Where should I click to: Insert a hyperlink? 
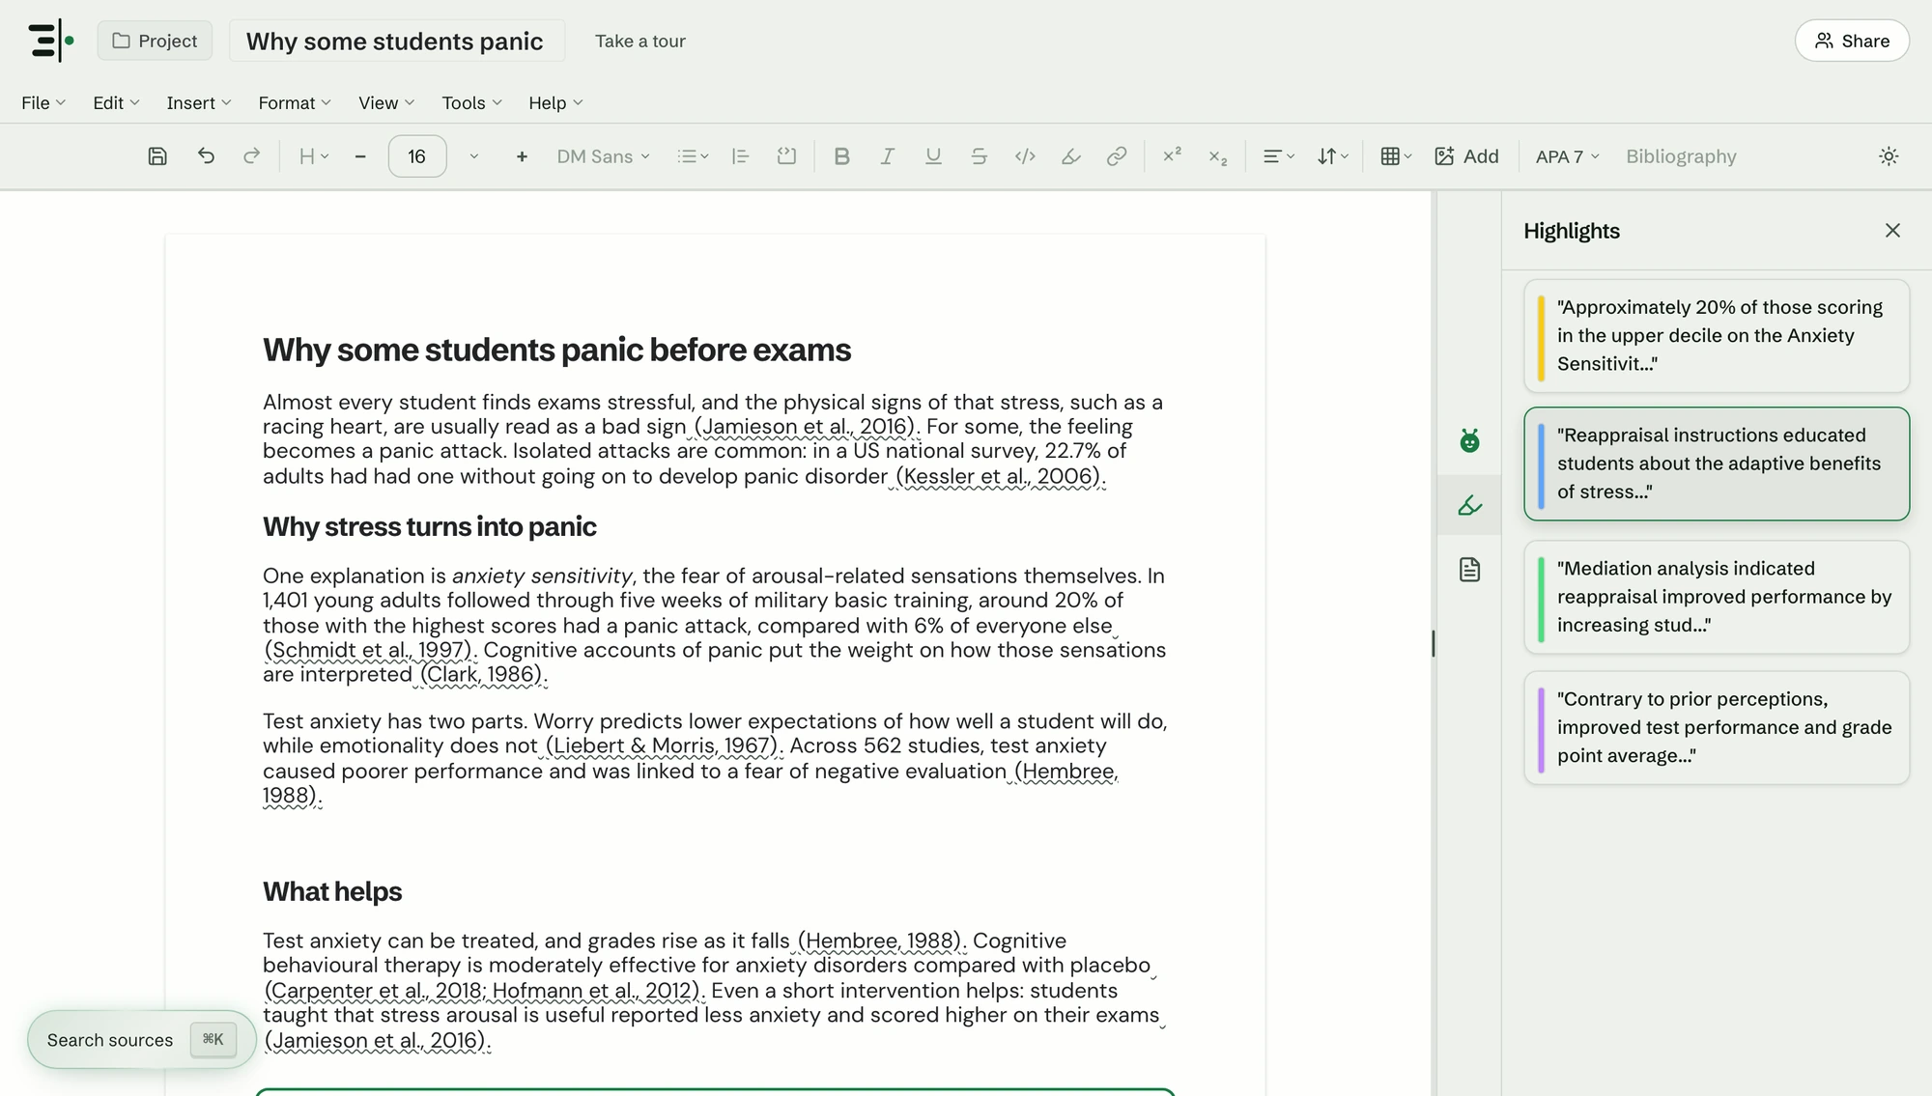(x=1117, y=156)
